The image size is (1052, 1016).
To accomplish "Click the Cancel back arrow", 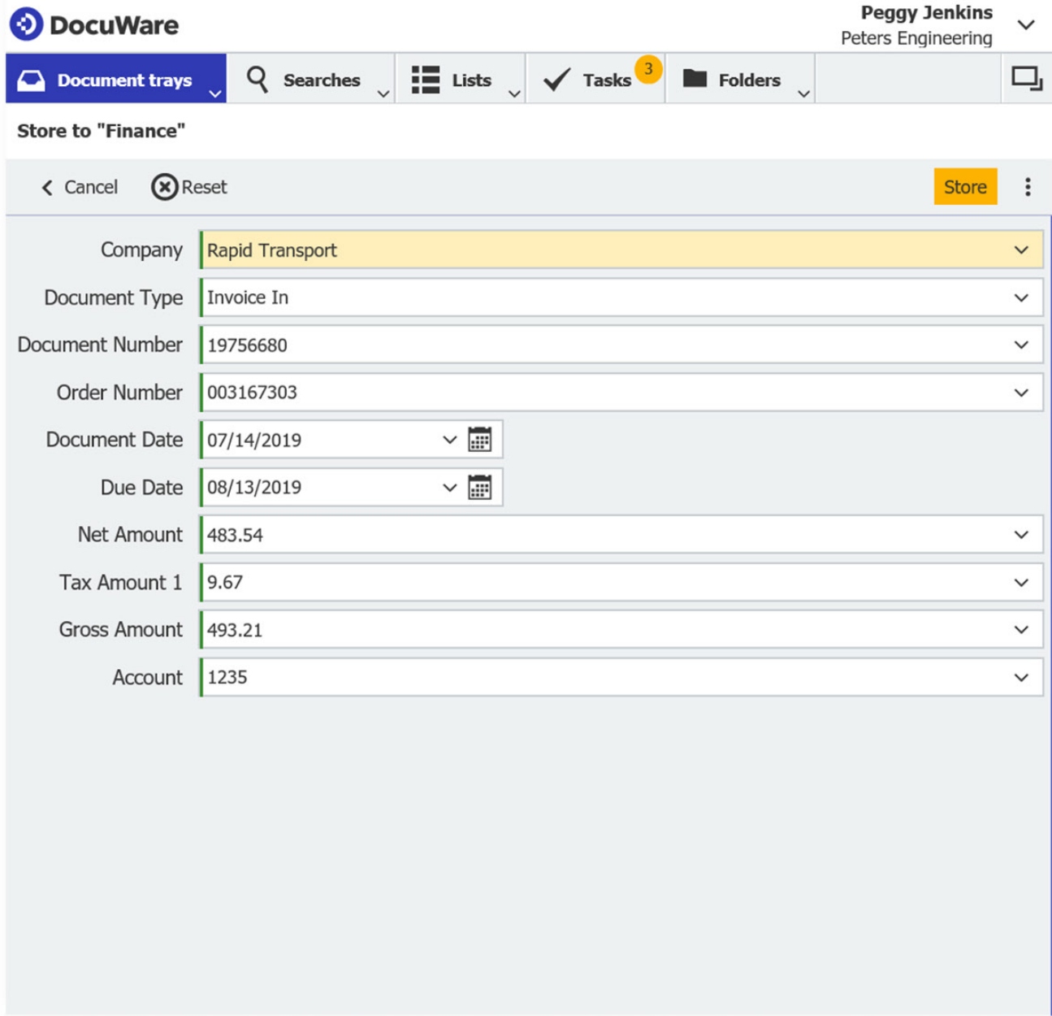I will click(x=47, y=188).
